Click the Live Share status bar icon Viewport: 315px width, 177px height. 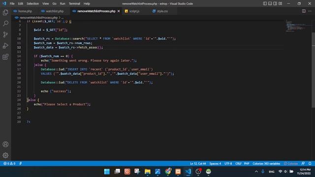(x=21, y=164)
